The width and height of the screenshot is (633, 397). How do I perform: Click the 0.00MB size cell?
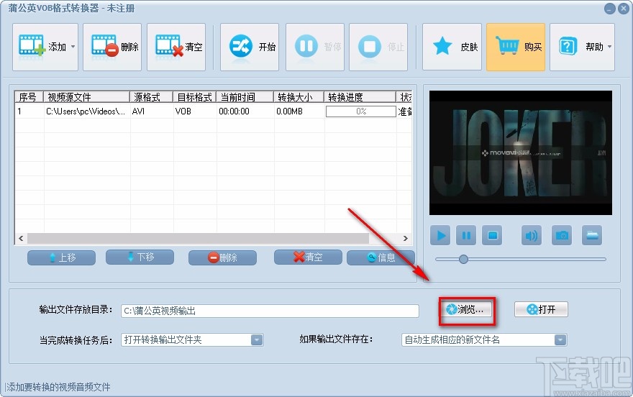coord(289,111)
